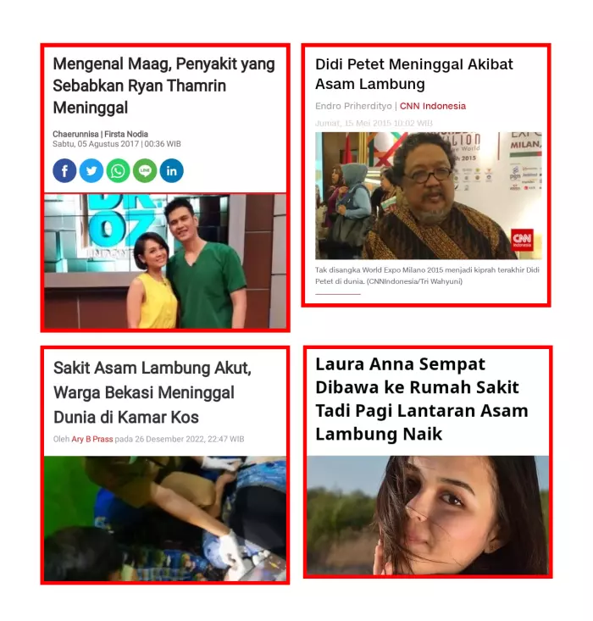593x621 pixels.
Task: Open the Laura Anna portrait photo
Action: tap(428, 515)
